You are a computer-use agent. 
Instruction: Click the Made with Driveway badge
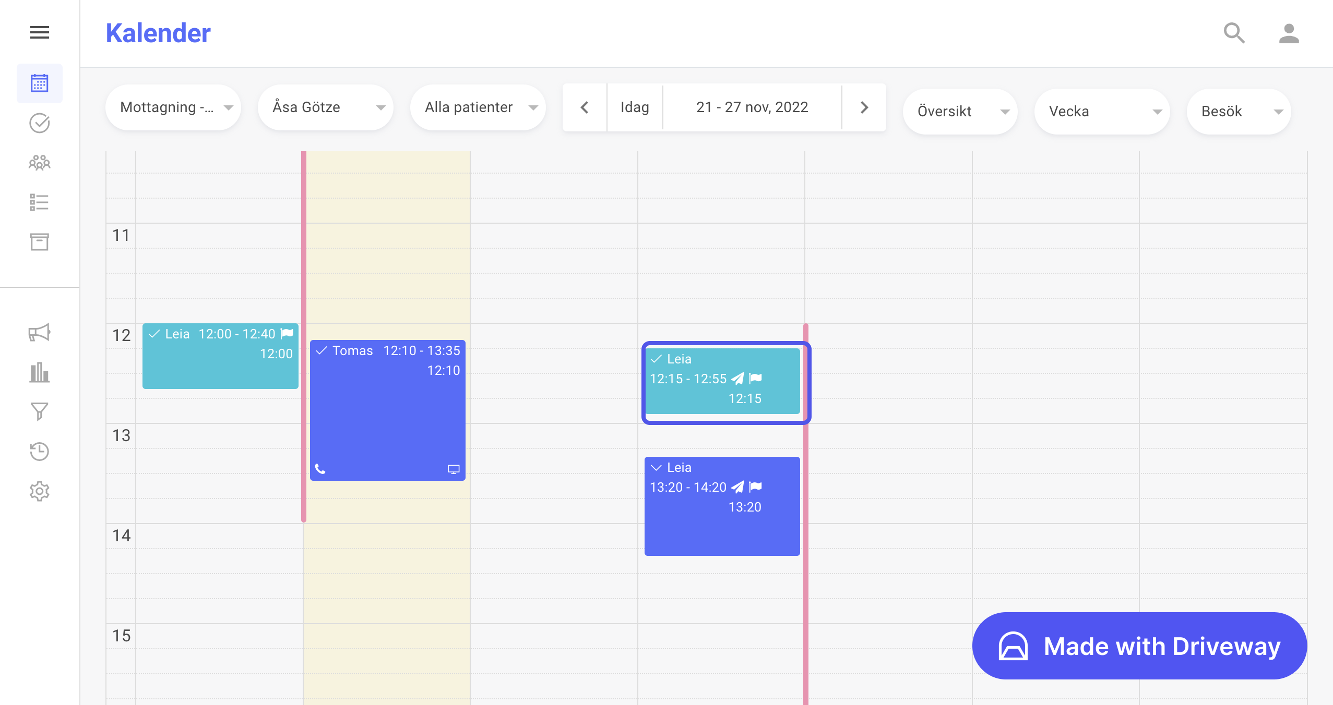click(1140, 646)
